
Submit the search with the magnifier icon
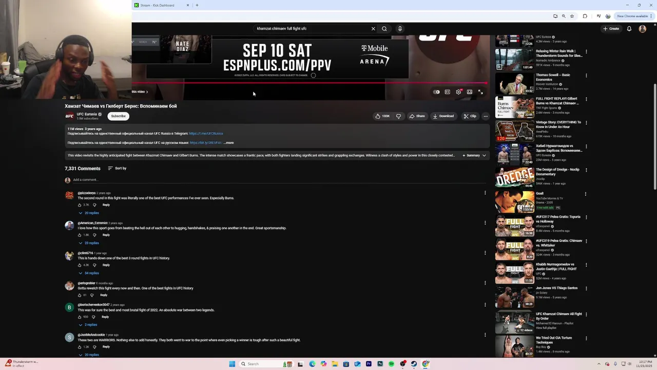[x=384, y=29]
